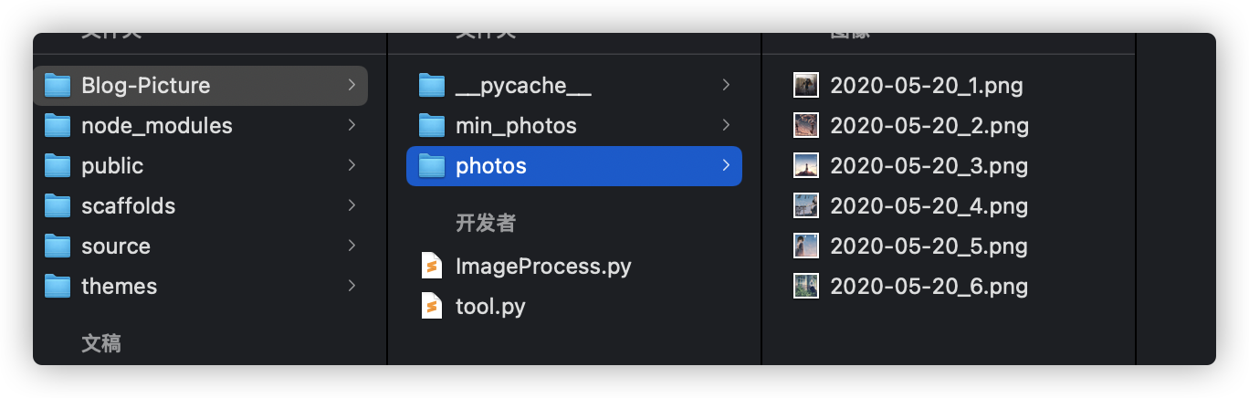Screen dimensions: 1249x398
Task: Expand chevron next to themes
Action: coord(352,286)
